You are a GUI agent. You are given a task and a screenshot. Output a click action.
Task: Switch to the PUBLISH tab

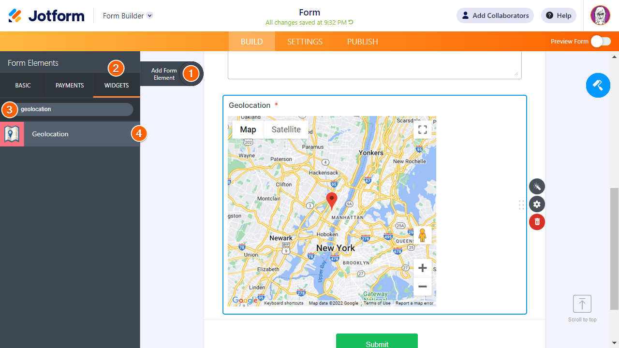click(x=363, y=42)
